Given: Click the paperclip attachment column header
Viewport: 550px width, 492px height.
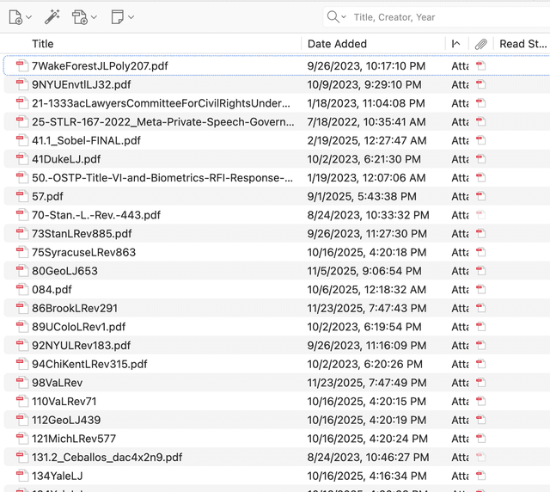Looking at the screenshot, I should pos(481,44).
